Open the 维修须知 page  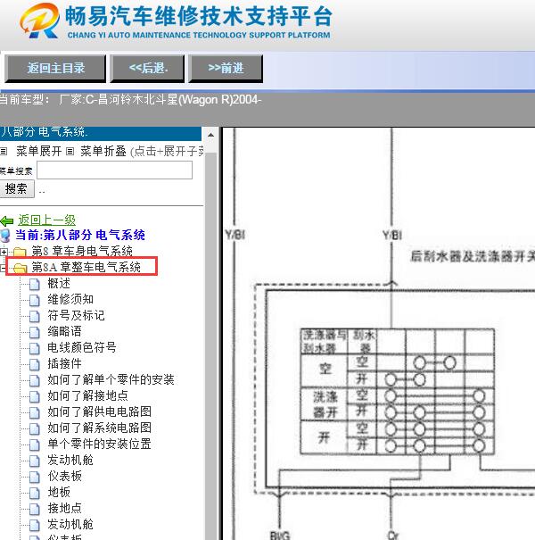point(70,299)
